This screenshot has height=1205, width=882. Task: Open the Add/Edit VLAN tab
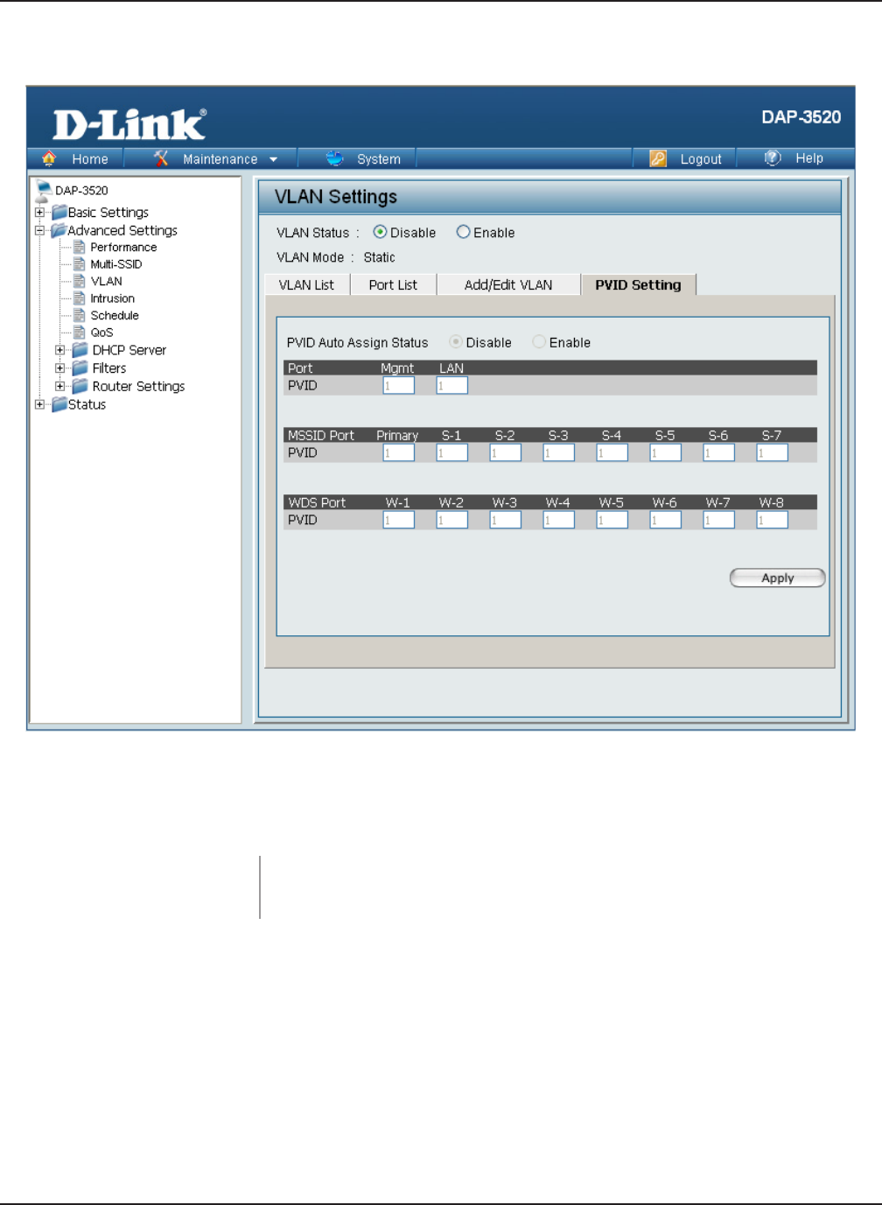tap(508, 284)
